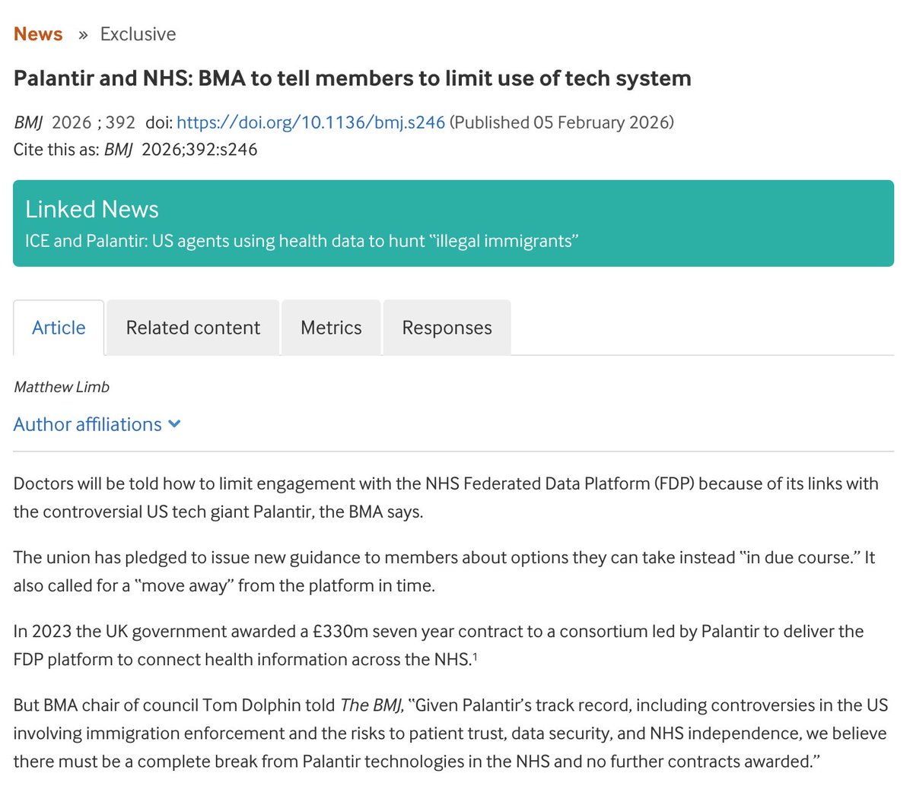
Task: Open the doi.org/10.1136/bmj.s246 link
Action: [310, 122]
